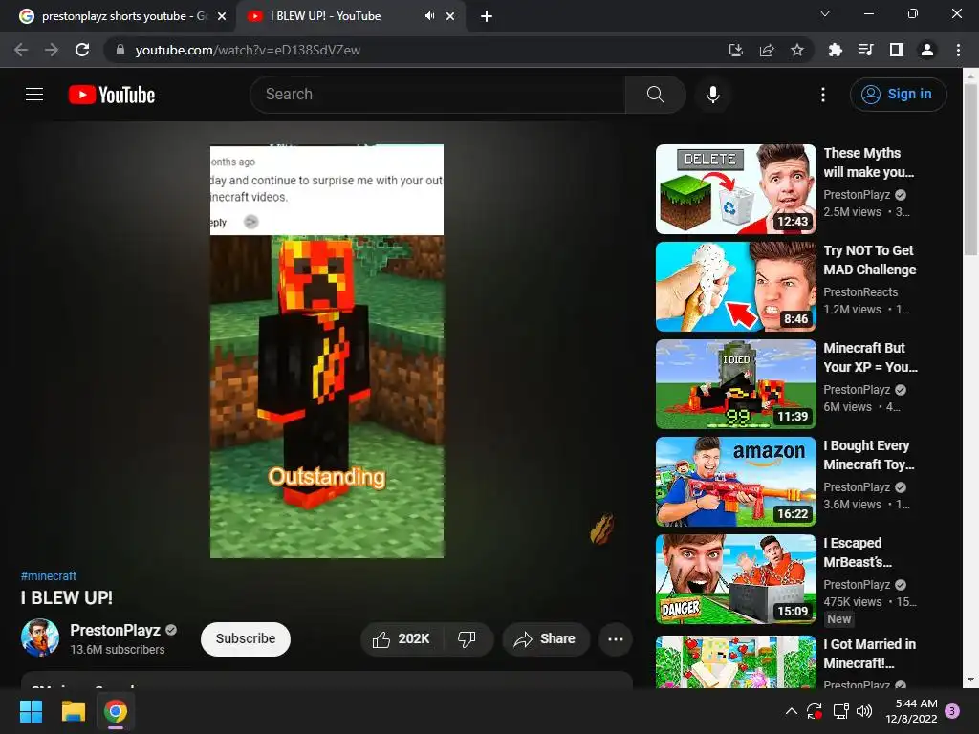Open Try NOT To Get MAD thumbnail
979x734 pixels.
pyautogui.click(x=736, y=287)
